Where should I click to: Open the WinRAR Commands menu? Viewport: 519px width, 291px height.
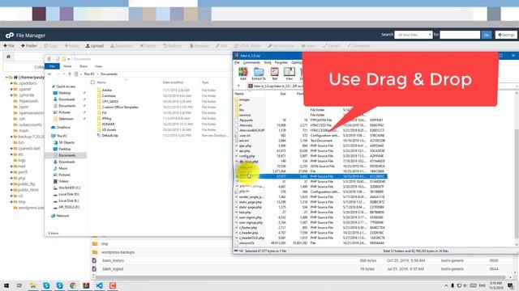[251, 62]
